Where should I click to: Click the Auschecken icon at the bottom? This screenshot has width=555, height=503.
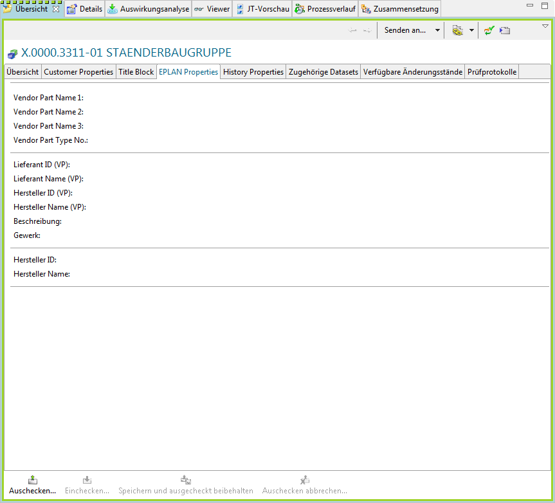(33, 480)
